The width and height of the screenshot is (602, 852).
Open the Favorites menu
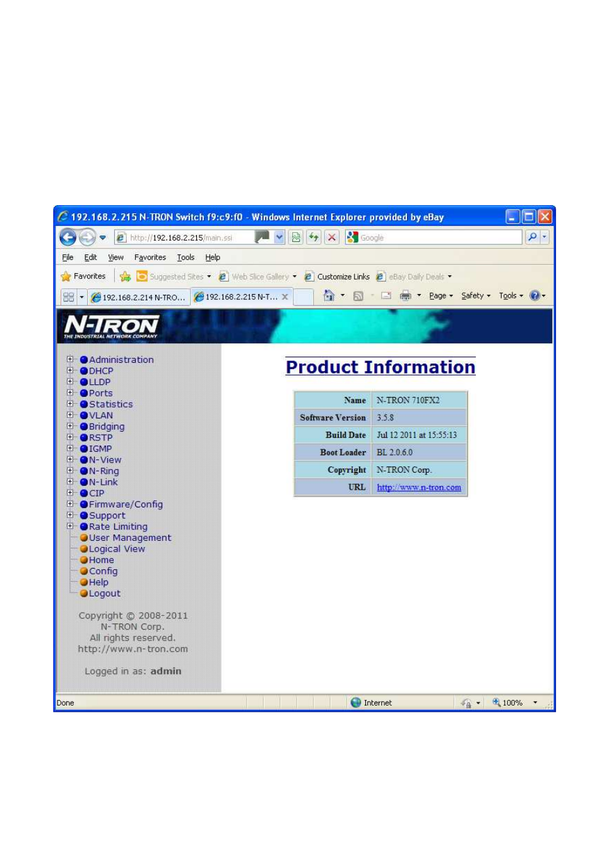click(150, 257)
